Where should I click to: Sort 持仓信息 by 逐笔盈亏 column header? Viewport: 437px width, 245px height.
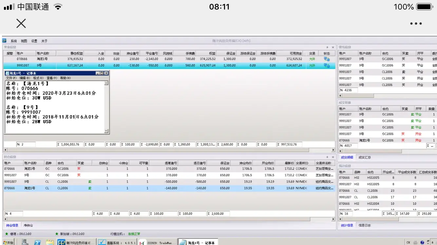pyautogui.click(x=163, y=163)
